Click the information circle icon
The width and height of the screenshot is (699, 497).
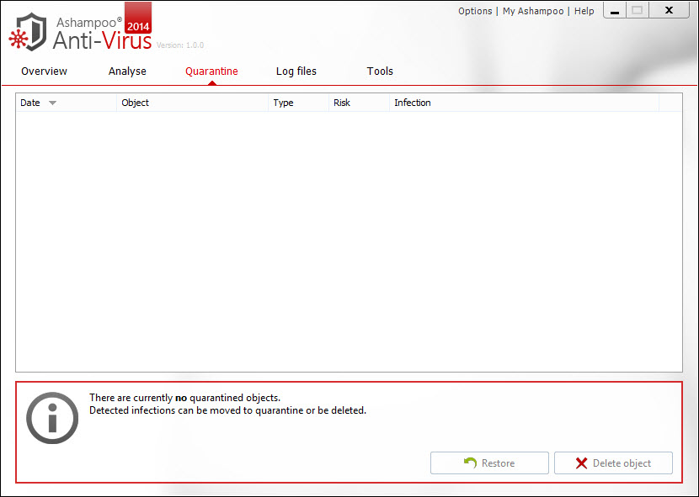click(52, 418)
